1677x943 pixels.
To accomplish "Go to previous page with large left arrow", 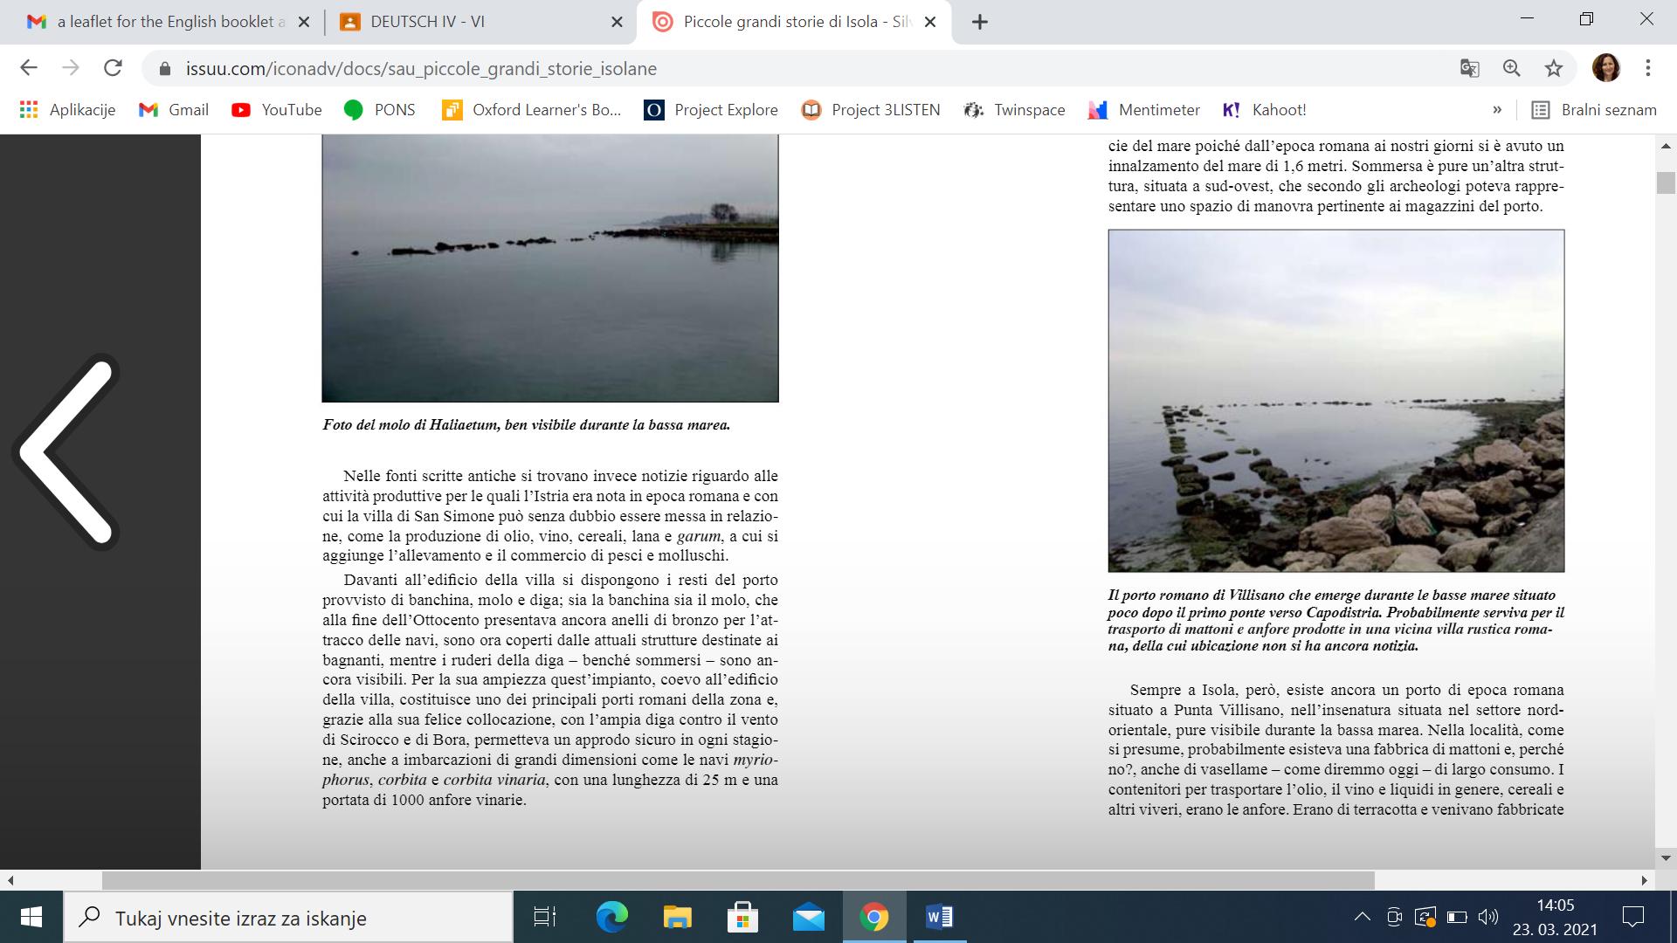I will click(x=66, y=451).
